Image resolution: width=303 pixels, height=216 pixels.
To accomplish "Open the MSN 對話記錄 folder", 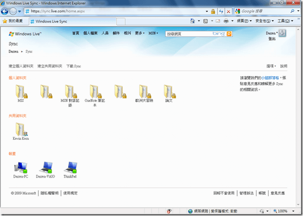I will (70, 95).
